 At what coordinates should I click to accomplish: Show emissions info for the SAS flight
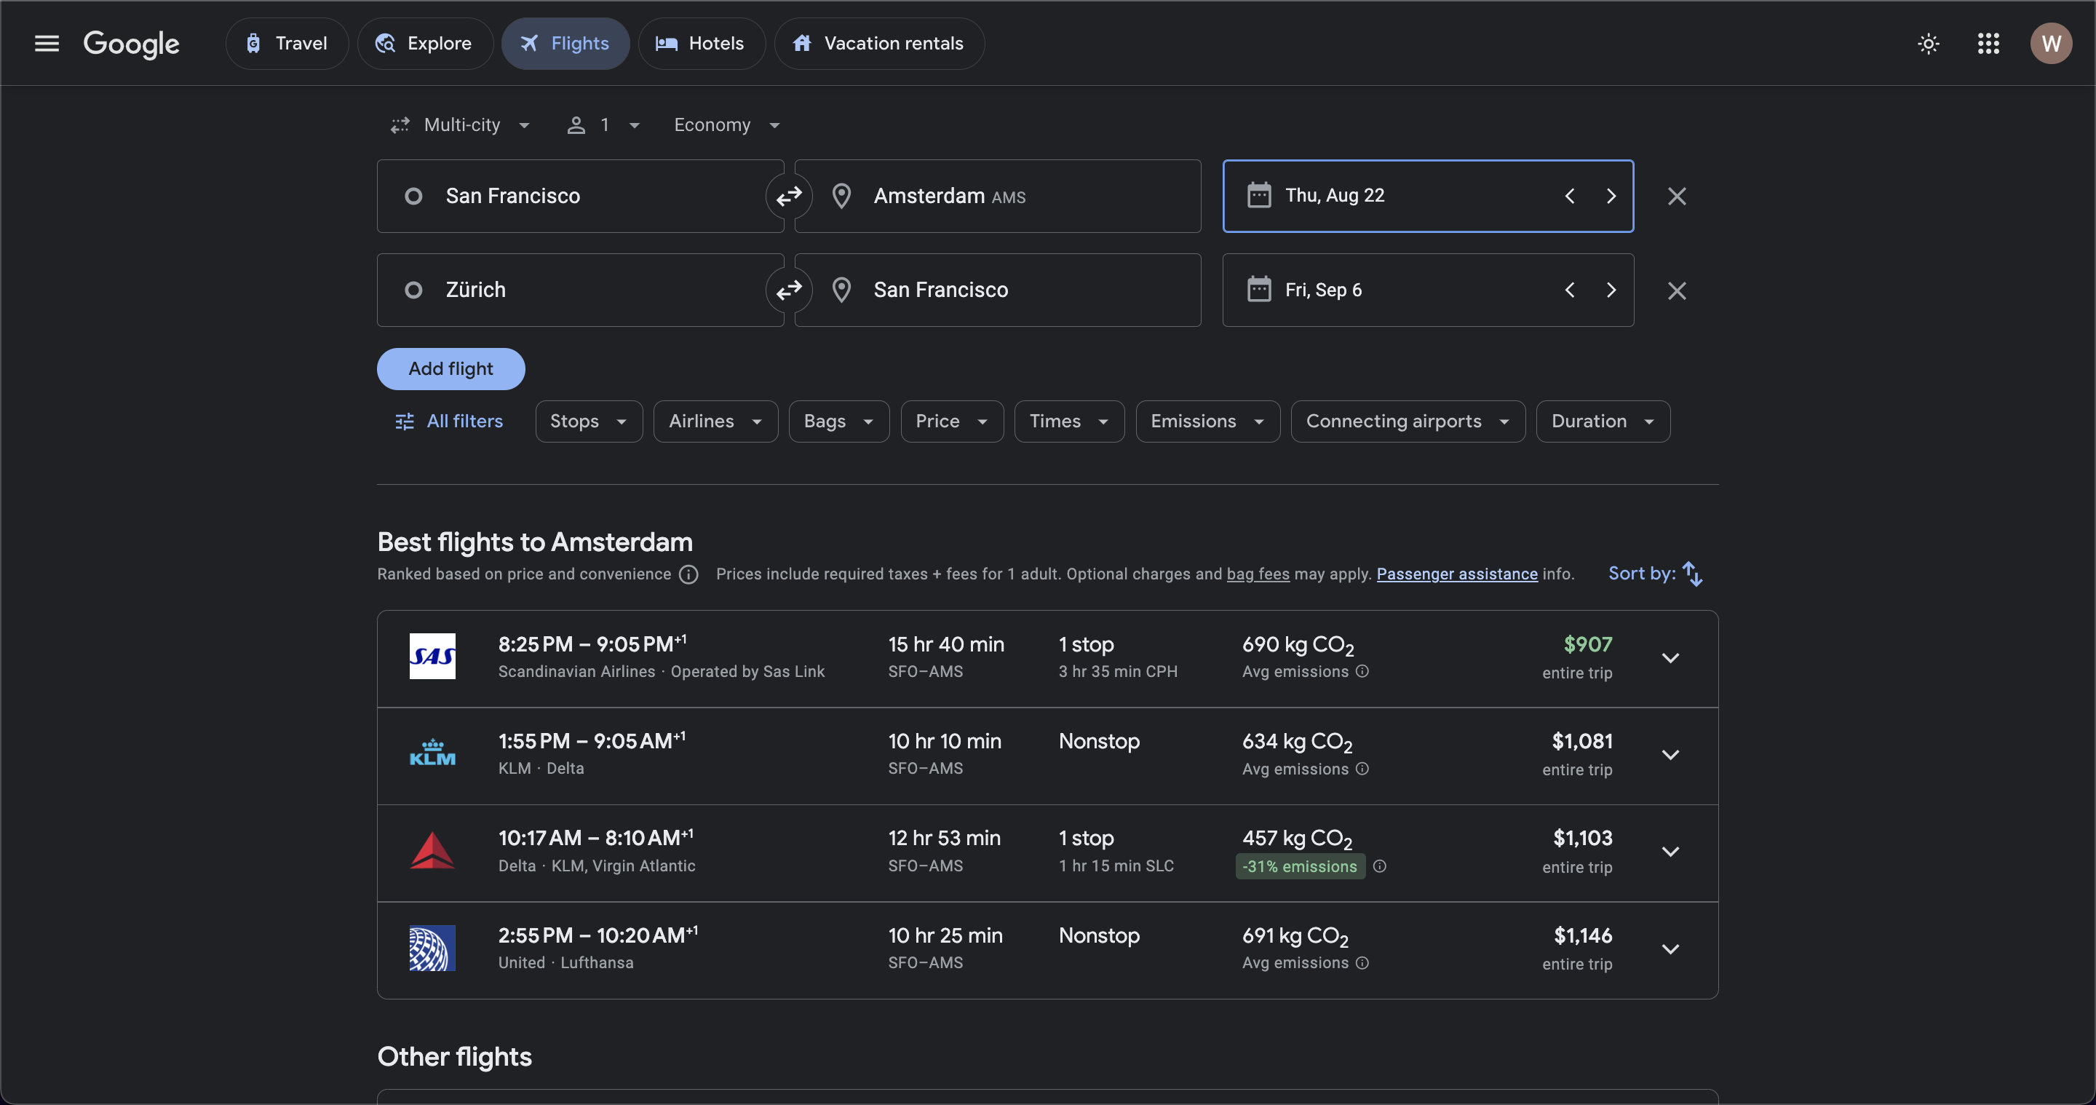[x=1362, y=671]
